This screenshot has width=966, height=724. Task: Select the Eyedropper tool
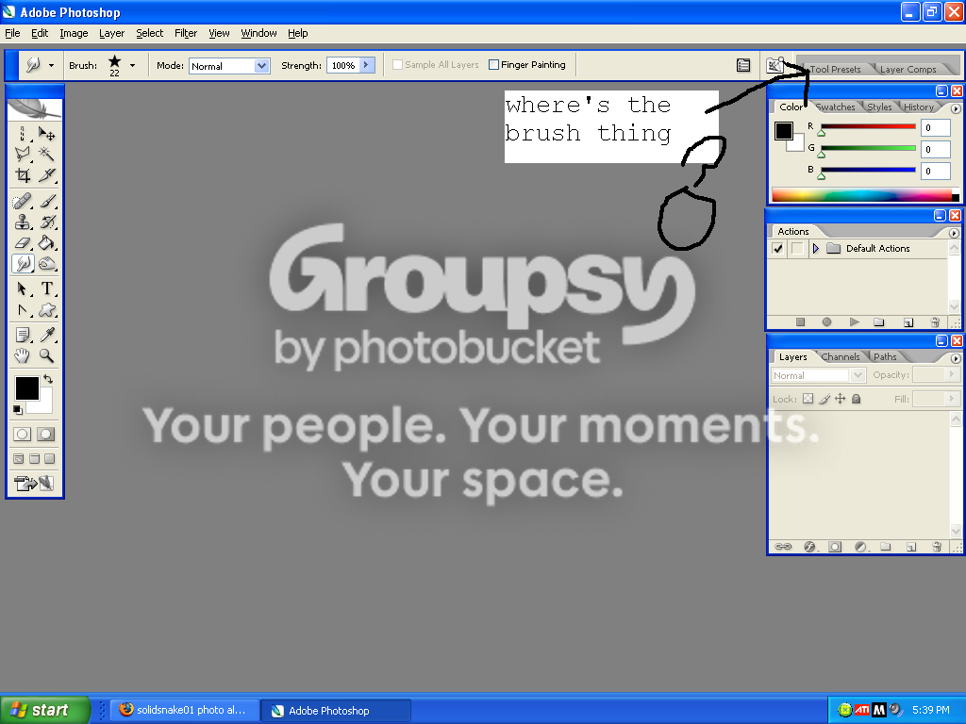point(47,335)
